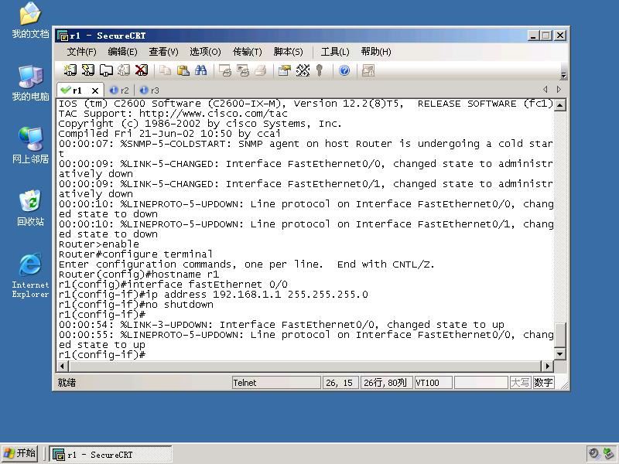
Task: Disconnect session using red X icon
Action: (142, 70)
